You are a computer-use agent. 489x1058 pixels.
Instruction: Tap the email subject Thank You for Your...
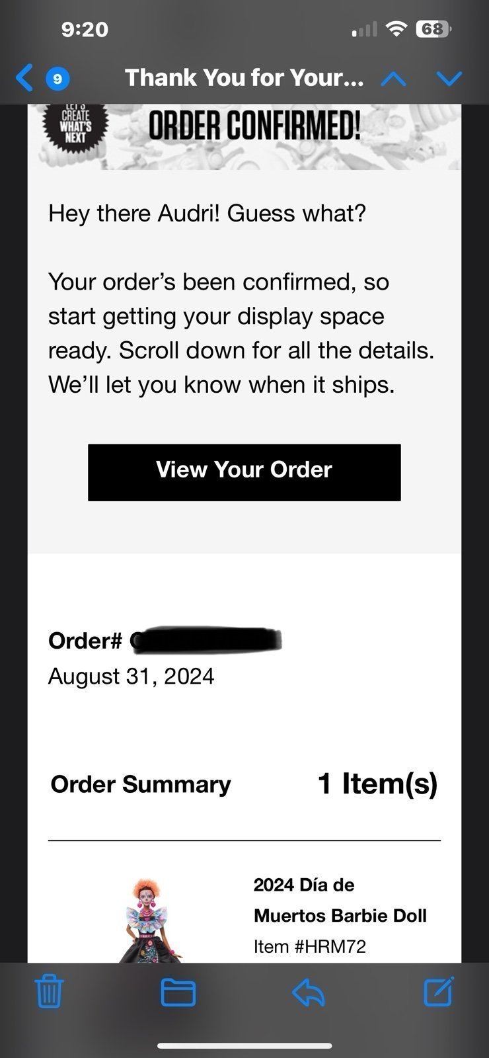[x=244, y=78]
